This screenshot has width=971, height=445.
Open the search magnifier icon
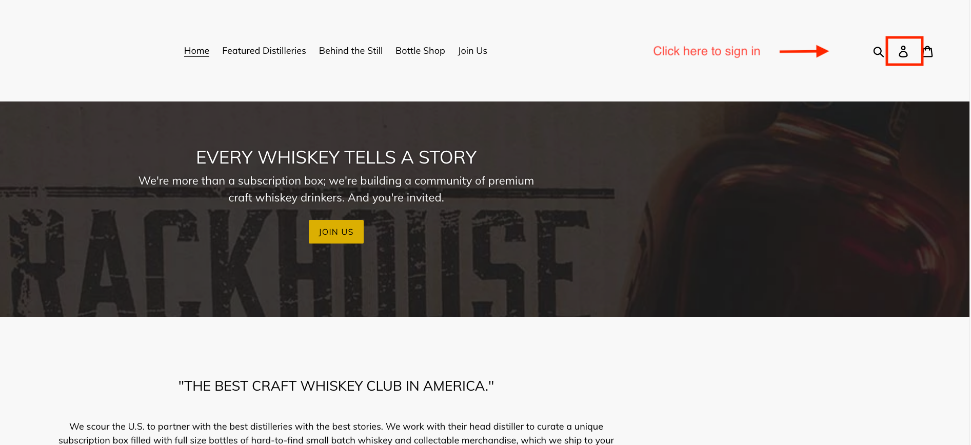[878, 52]
